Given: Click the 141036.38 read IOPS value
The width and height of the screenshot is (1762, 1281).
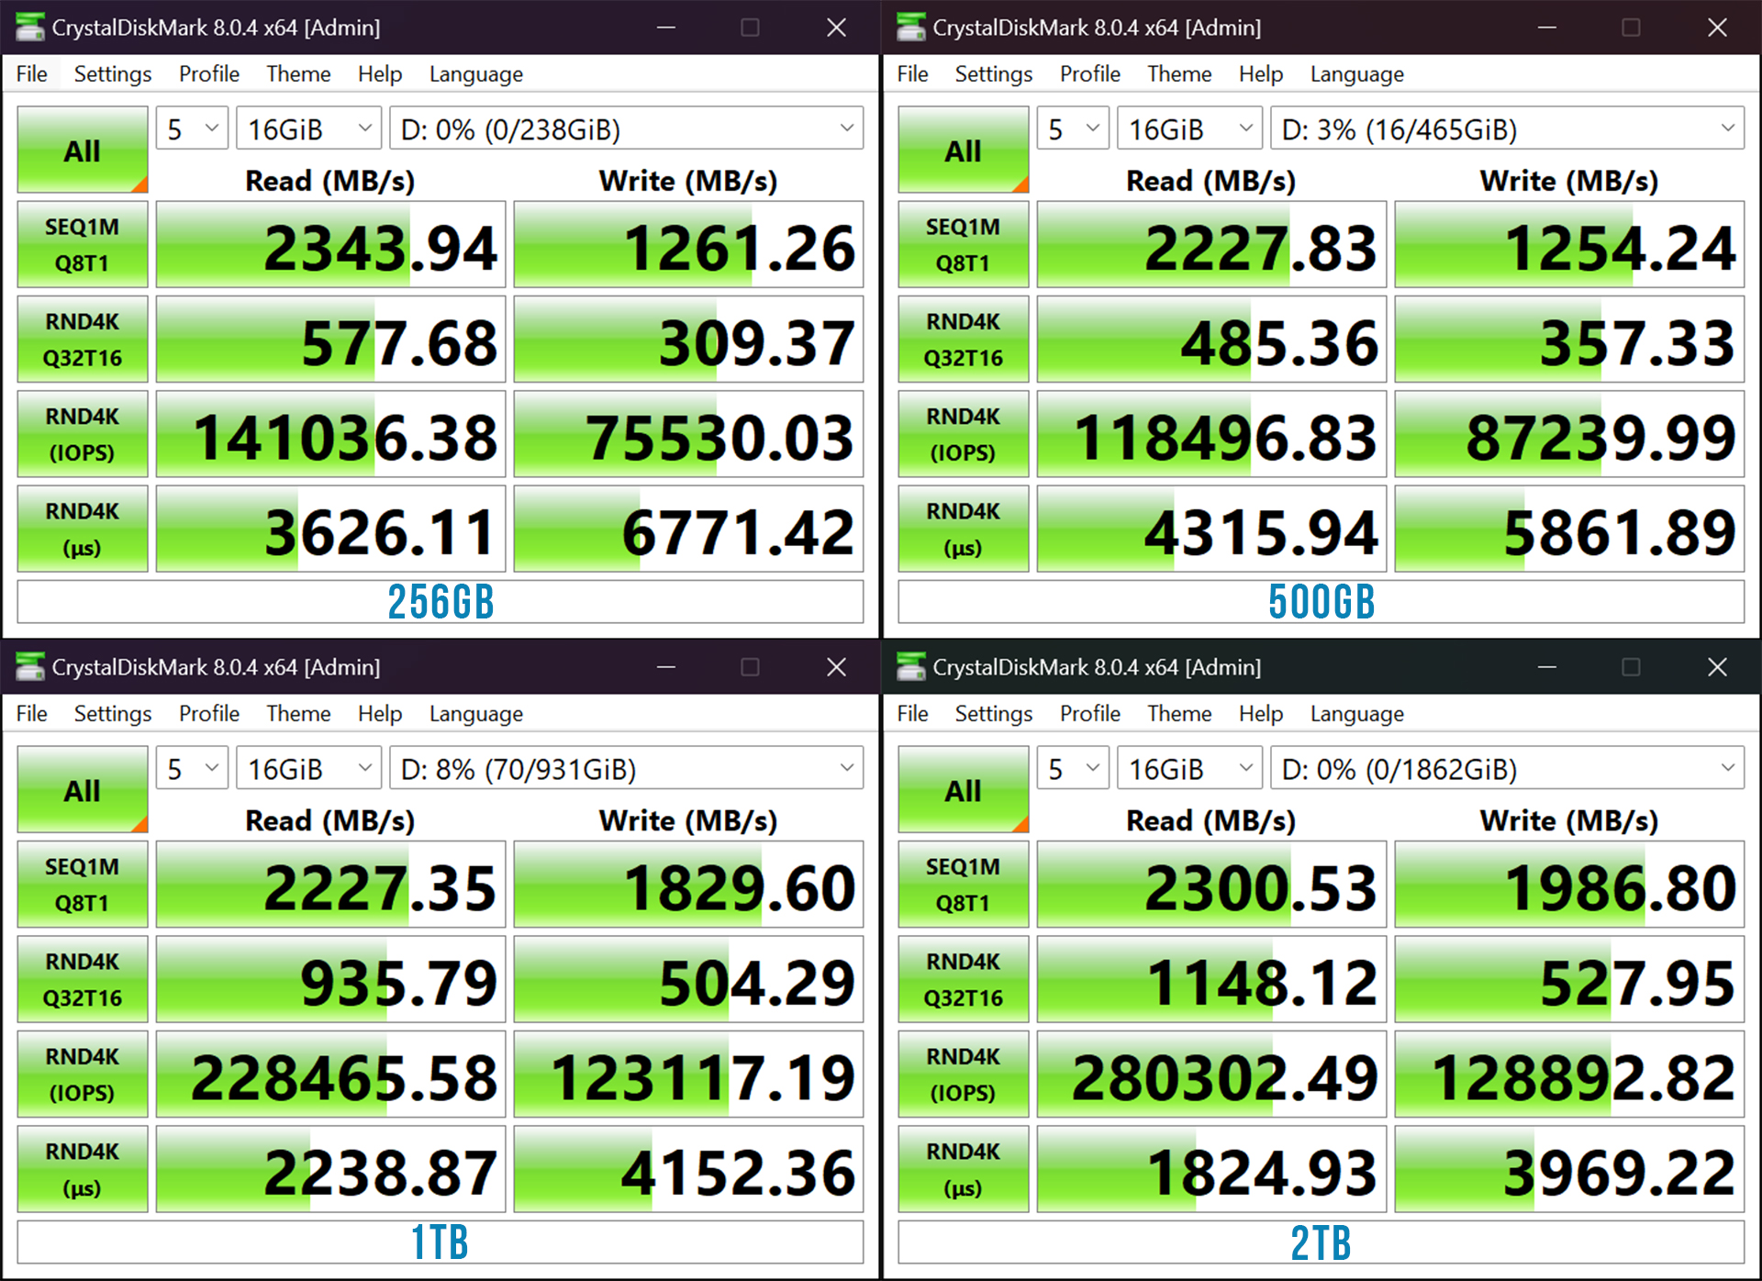Looking at the screenshot, I should (330, 435).
